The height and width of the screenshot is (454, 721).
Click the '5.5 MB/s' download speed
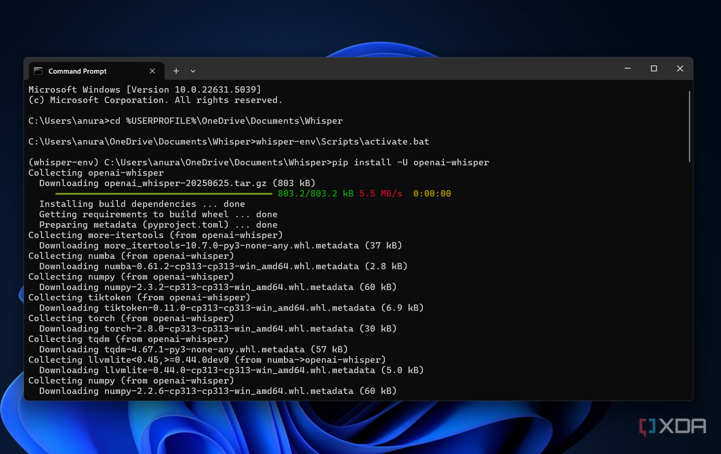381,193
